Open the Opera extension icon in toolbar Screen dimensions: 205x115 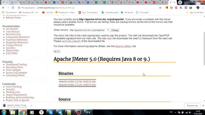point(171,8)
